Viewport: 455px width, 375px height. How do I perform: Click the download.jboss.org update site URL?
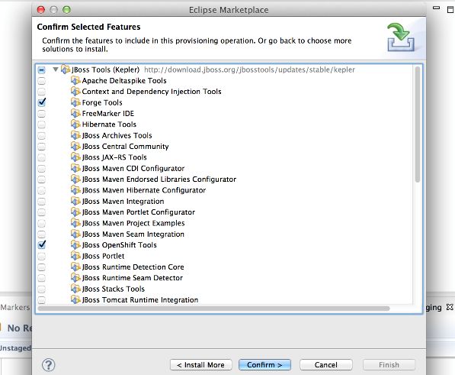pos(249,70)
